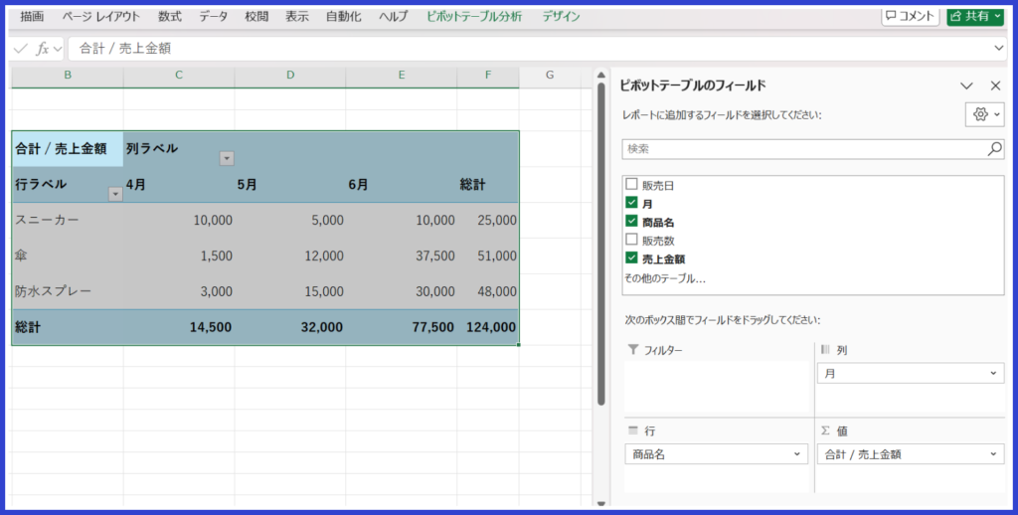Screen dimensions: 1018x515
Task: Click the formula bar fx insert function icon
Action: click(x=42, y=48)
